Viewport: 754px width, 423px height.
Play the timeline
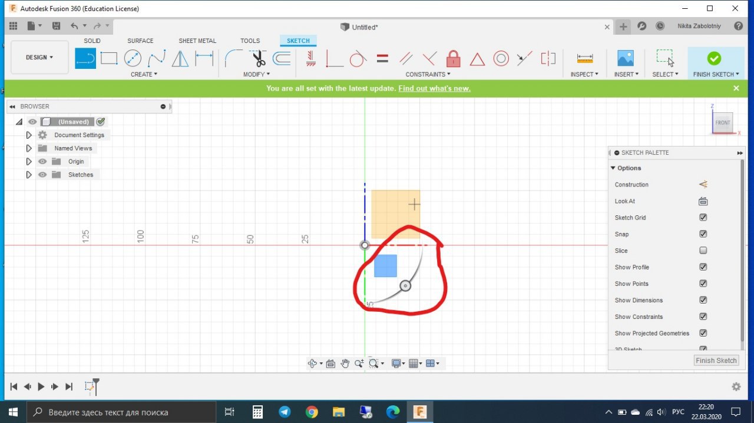coord(41,387)
